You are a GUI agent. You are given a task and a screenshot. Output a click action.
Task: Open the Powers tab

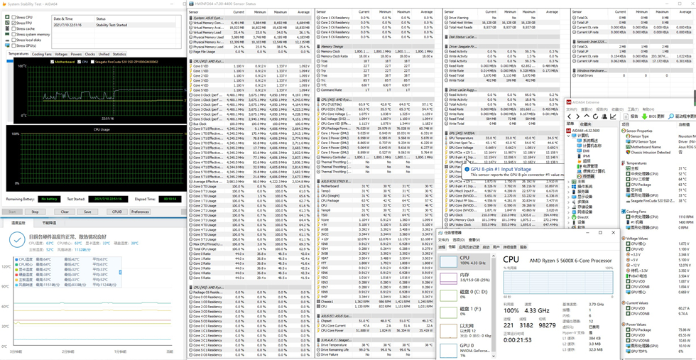tap(77, 54)
